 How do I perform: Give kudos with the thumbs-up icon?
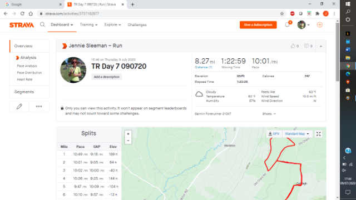[x=293, y=46]
